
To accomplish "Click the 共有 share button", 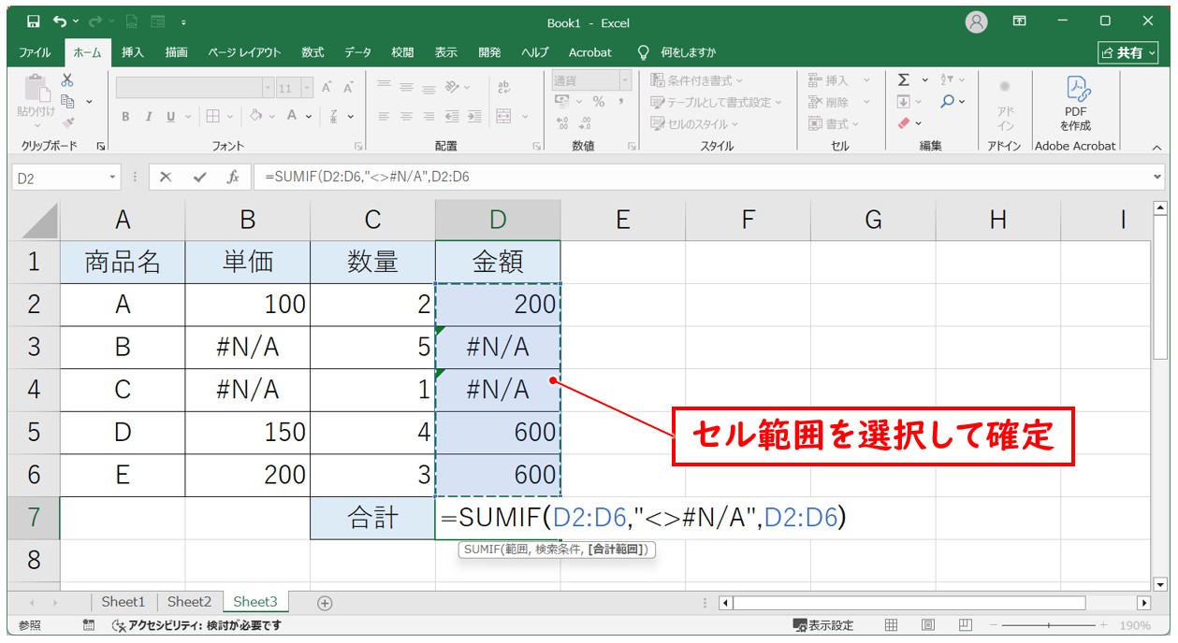I will click(1127, 52).
